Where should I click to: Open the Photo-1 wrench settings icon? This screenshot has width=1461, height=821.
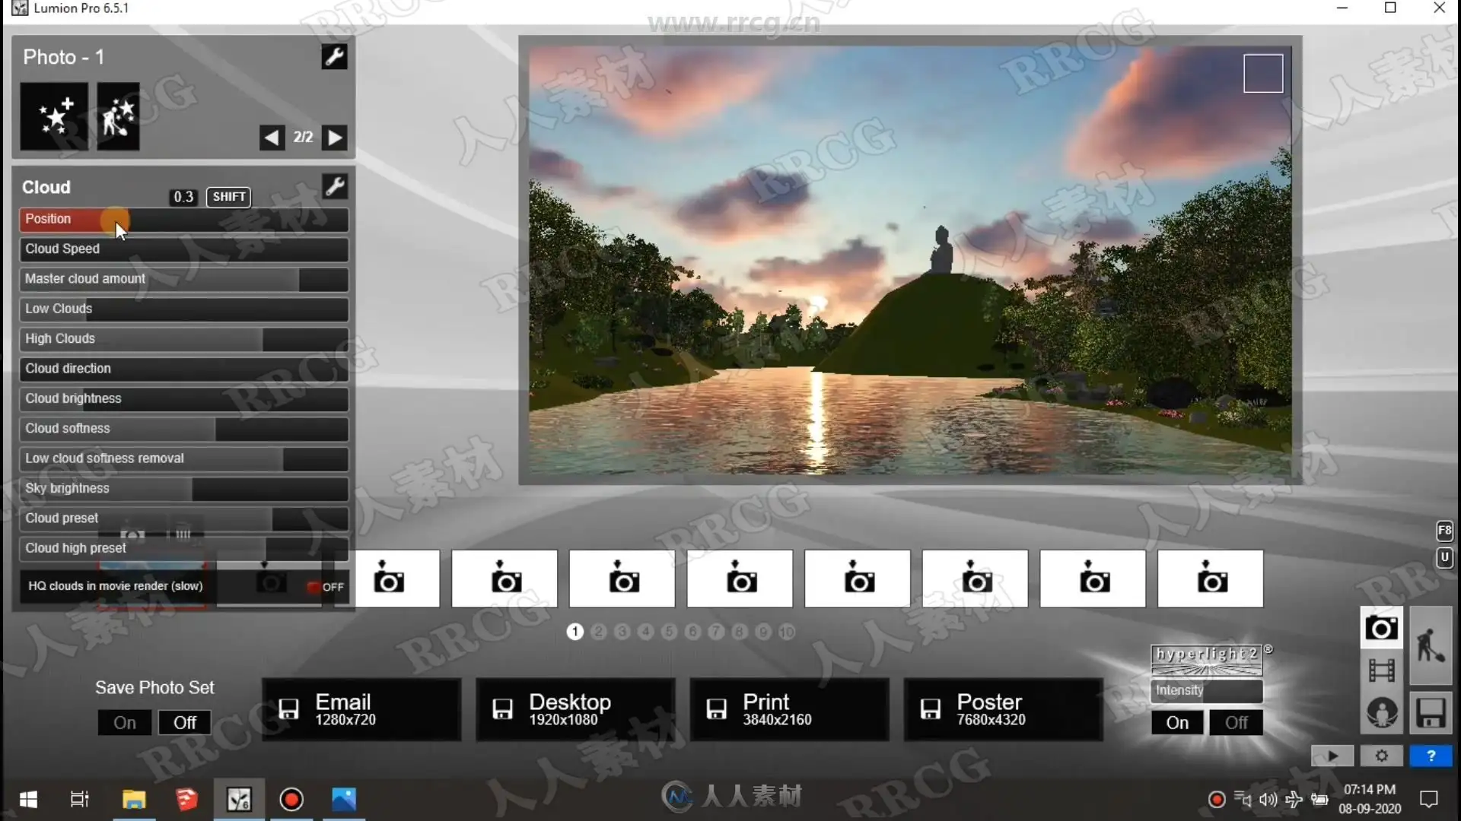click(334, 56)
